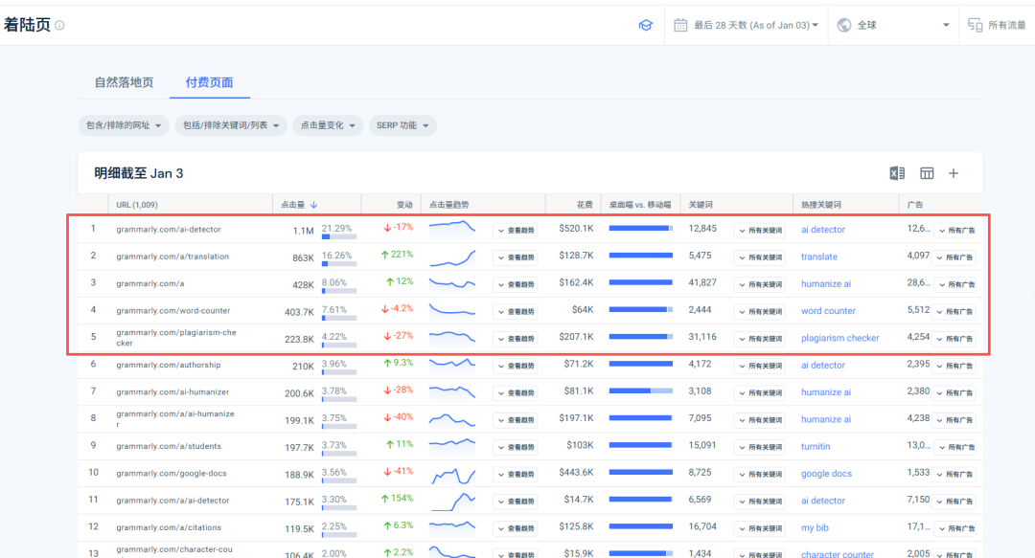Click the 221% change value
1035x558 pixels.
pyautogui.click(x=397, y=254)
